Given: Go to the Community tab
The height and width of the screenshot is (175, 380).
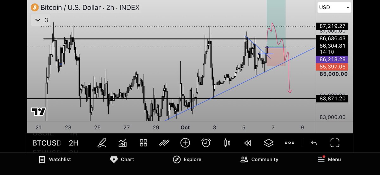Looking at the screenshot, I should [259, 159].
